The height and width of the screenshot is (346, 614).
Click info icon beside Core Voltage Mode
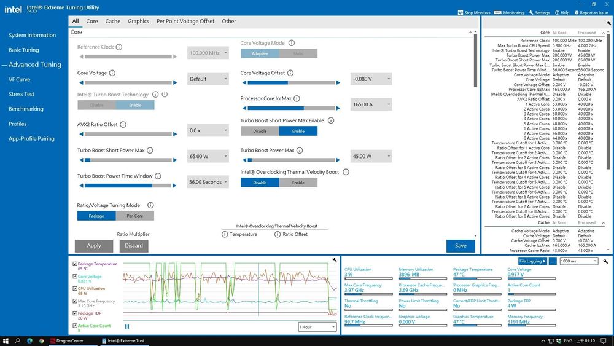click(291, 43)
